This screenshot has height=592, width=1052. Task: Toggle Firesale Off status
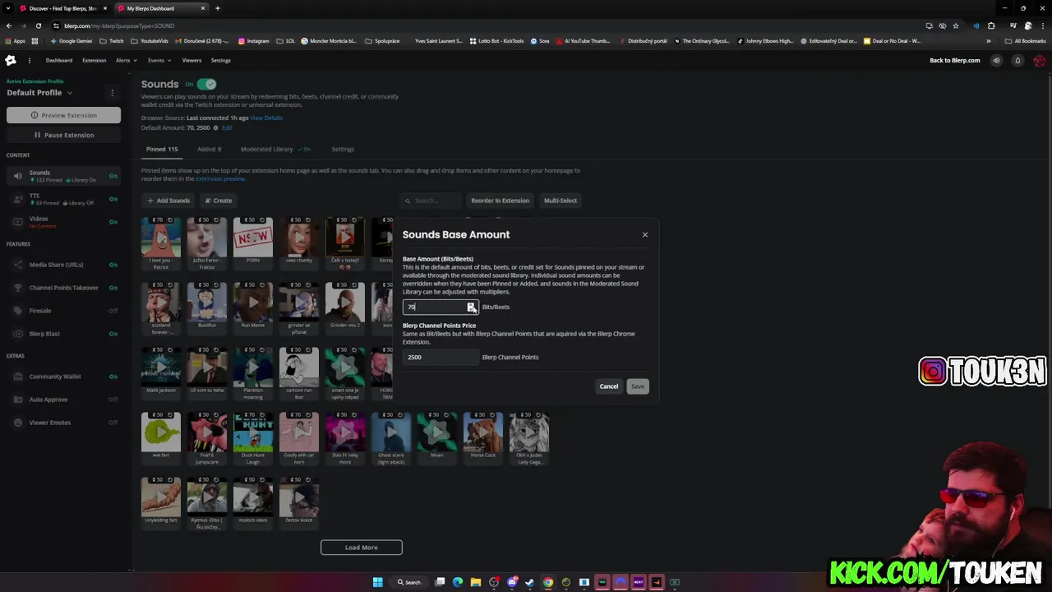coord(113,311)
